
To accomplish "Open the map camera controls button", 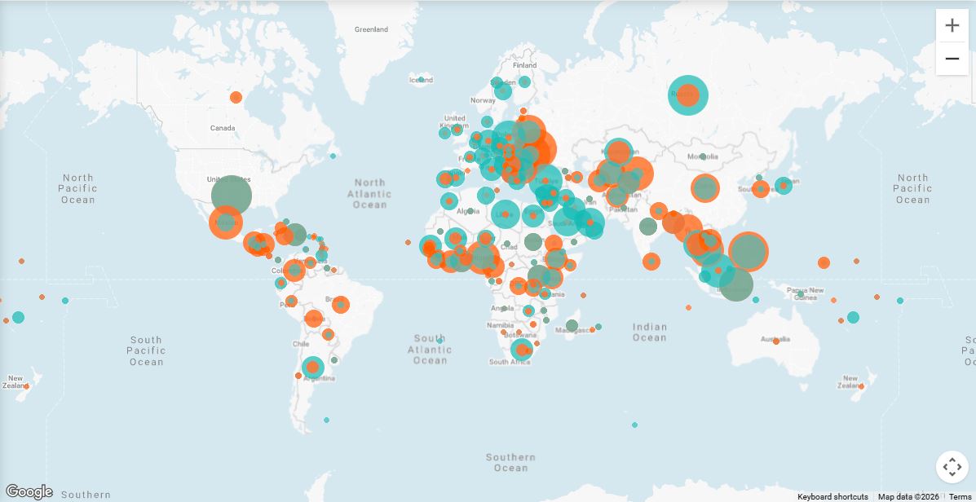I will 952,467.
